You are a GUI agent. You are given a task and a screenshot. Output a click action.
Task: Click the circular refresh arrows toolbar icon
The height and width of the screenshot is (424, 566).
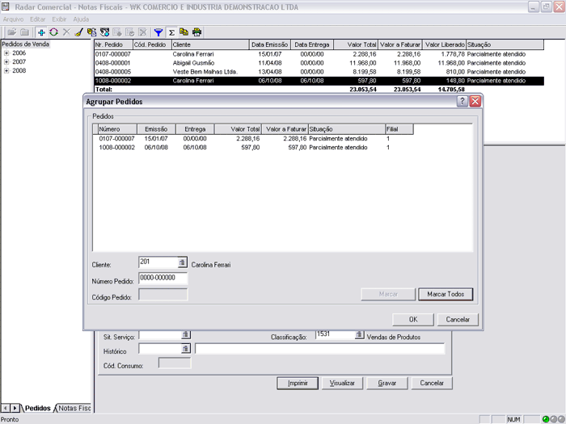[x=53, y=32]
